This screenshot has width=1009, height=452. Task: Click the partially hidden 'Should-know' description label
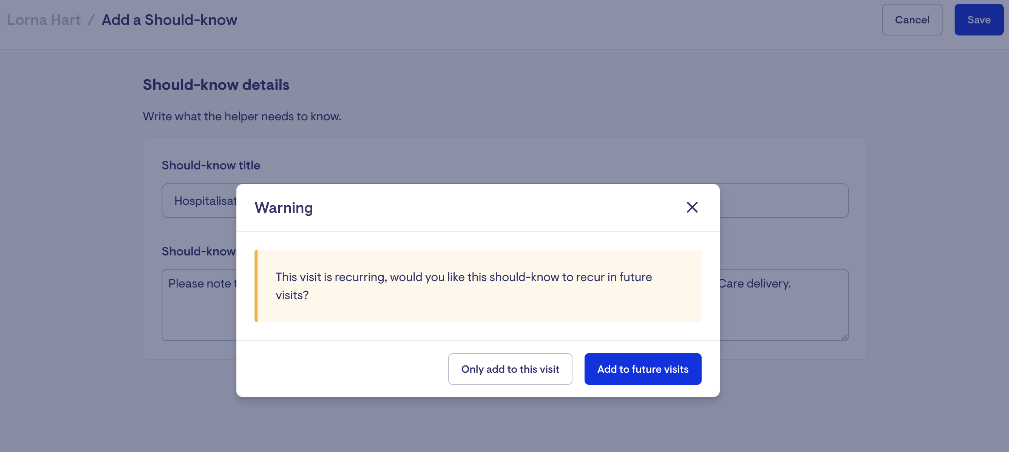(199, 251)
